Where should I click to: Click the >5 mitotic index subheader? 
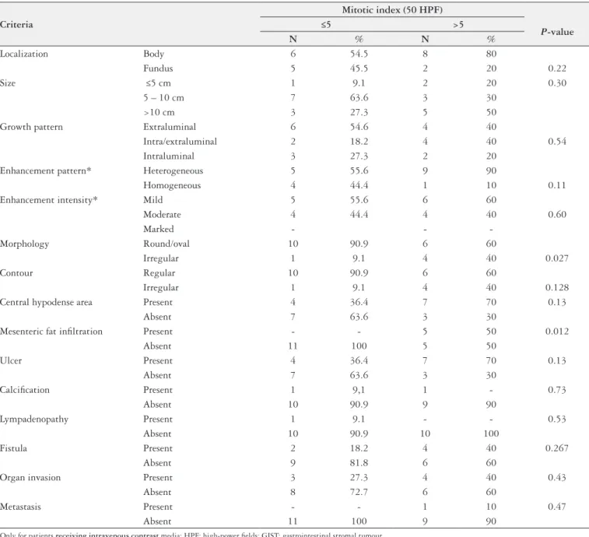point(458,25)
